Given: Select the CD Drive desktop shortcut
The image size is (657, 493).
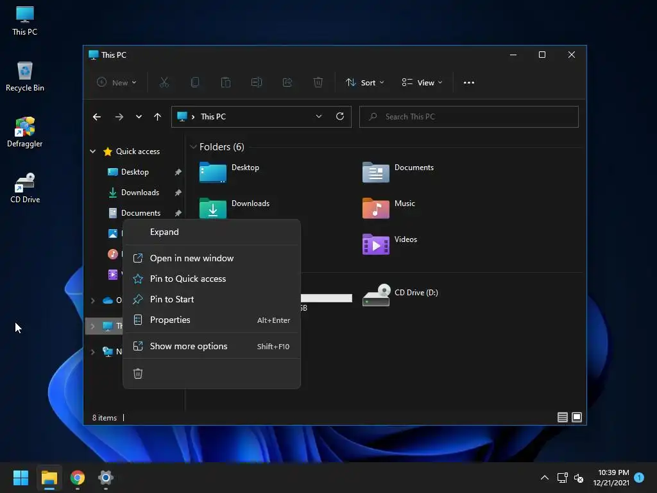Looking at the screenshot, I should (x=25, y=188).
